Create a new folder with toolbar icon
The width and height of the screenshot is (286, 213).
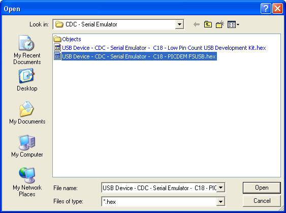coord(220,24)
